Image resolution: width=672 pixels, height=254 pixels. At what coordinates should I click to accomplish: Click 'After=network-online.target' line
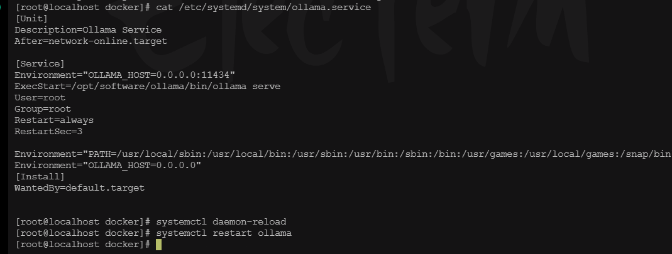coord(91,41)
